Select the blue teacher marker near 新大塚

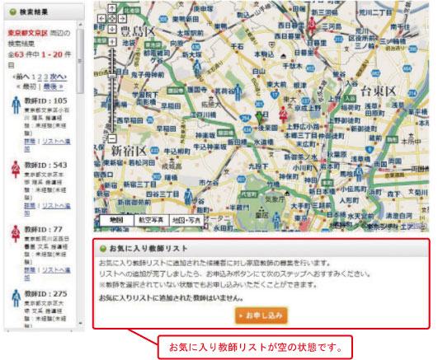point(197,68)
